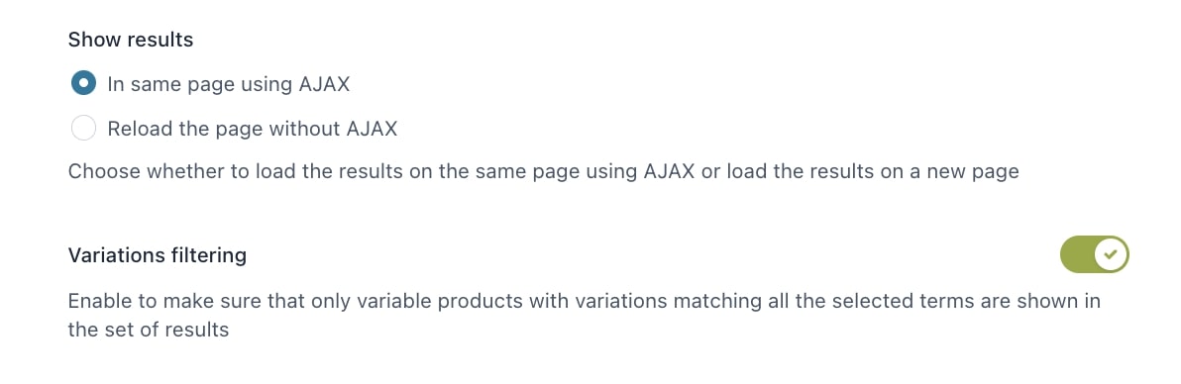Select the 'In same page using AJAX' radio button
The width and height of the screenshot is (1181, 384).
pos(83,83)
